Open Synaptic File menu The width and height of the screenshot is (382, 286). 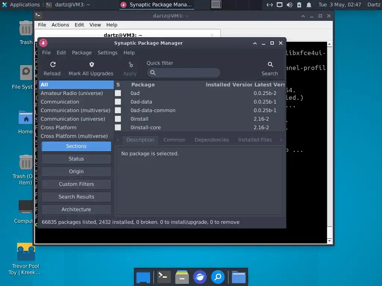pyautogui.click(x=46, y=53)
